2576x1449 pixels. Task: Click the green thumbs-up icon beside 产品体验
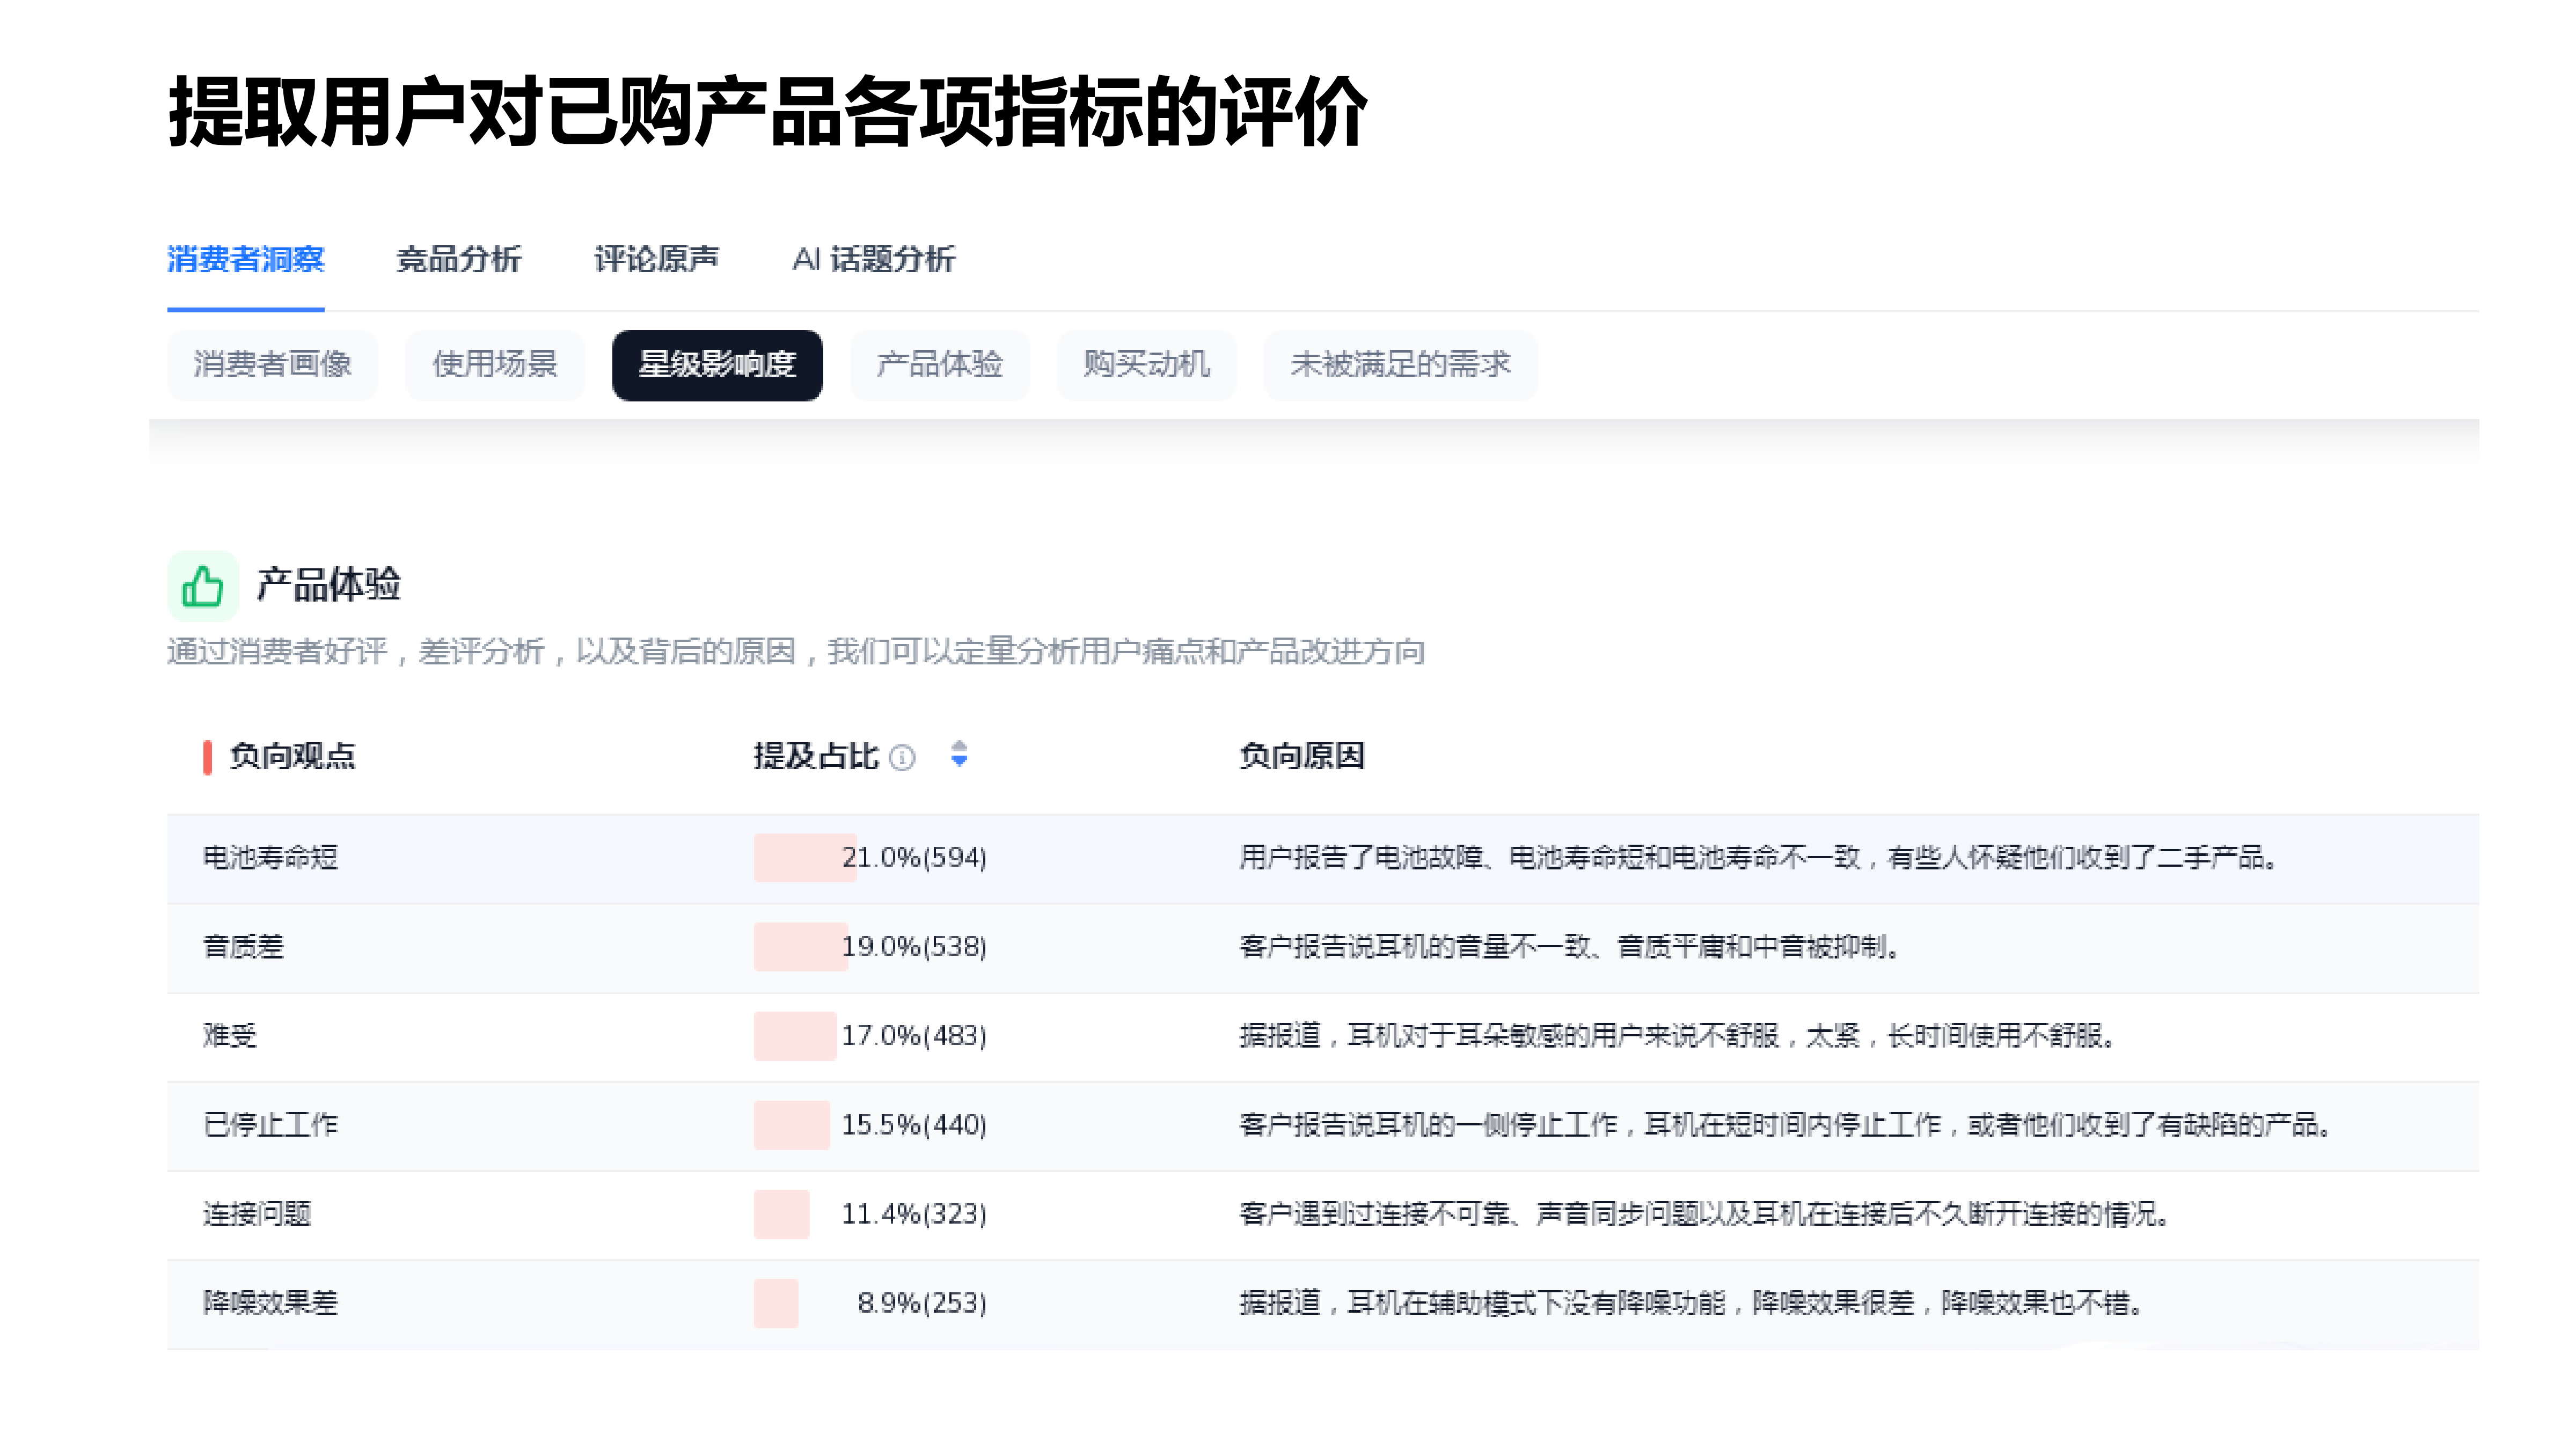point(203,586)
